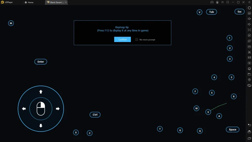
Task: Open LDPlayer settings gear icon
Action: click(x=249, y=8)
